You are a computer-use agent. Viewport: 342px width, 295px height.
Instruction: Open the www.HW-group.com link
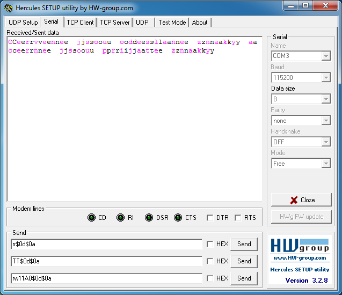300,258
